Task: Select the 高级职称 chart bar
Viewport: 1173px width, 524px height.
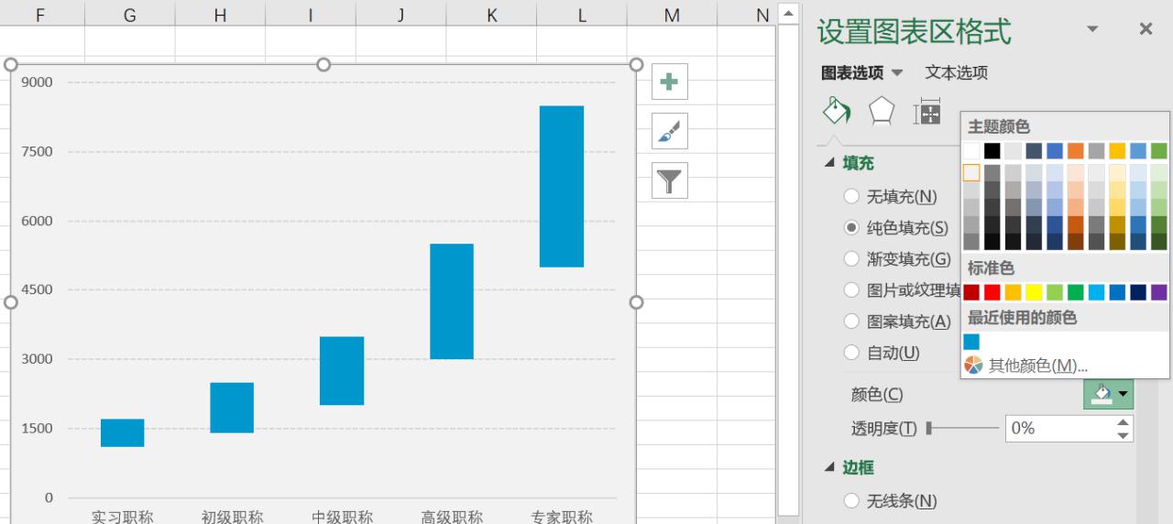Action: (x=452, y=301)
